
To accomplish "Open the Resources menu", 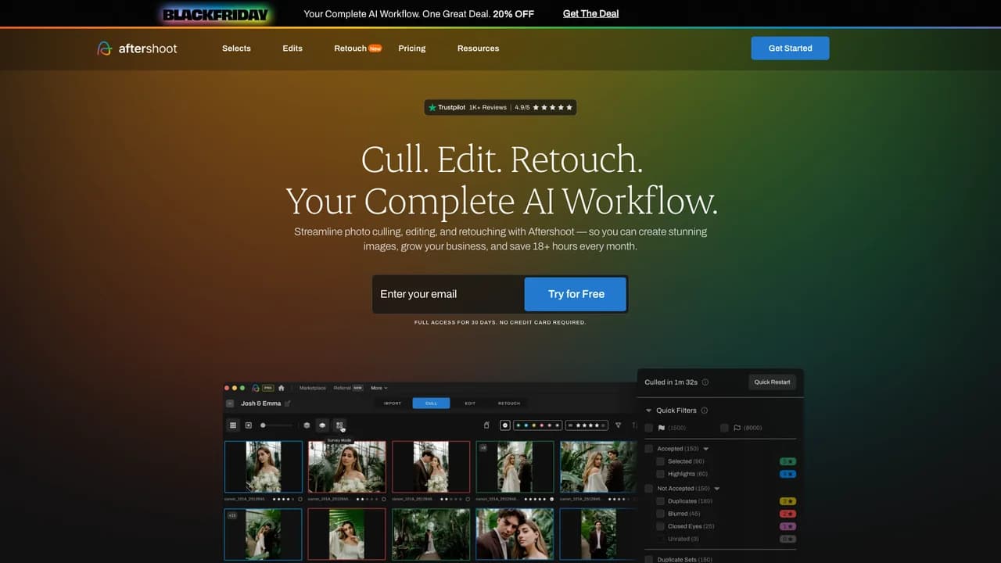I will (478, 48).
